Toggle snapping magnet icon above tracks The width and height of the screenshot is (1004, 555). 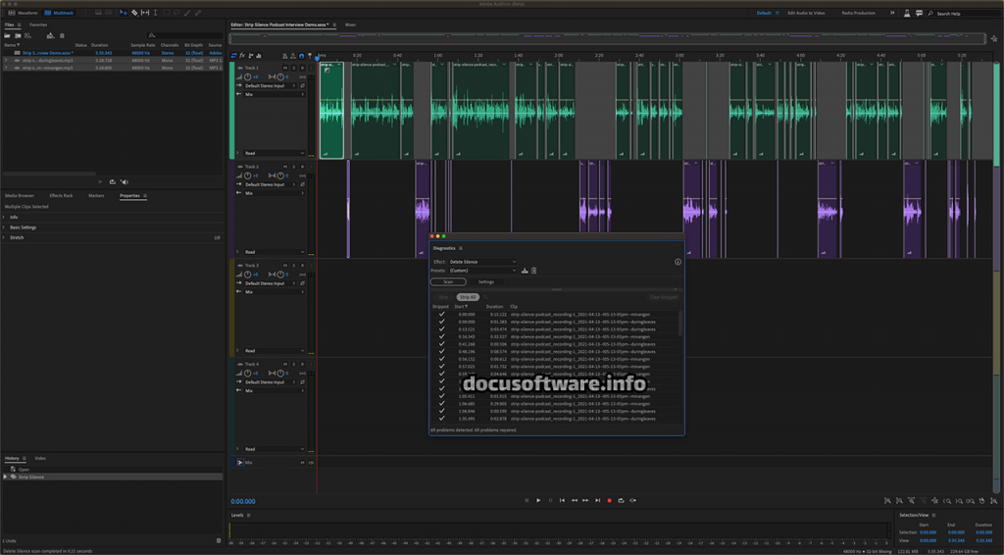click(x=302, y=56)
